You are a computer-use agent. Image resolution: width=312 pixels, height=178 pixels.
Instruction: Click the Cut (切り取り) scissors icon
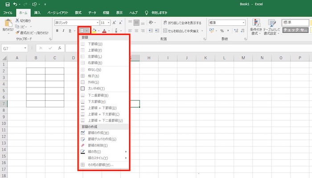[17, 21]
